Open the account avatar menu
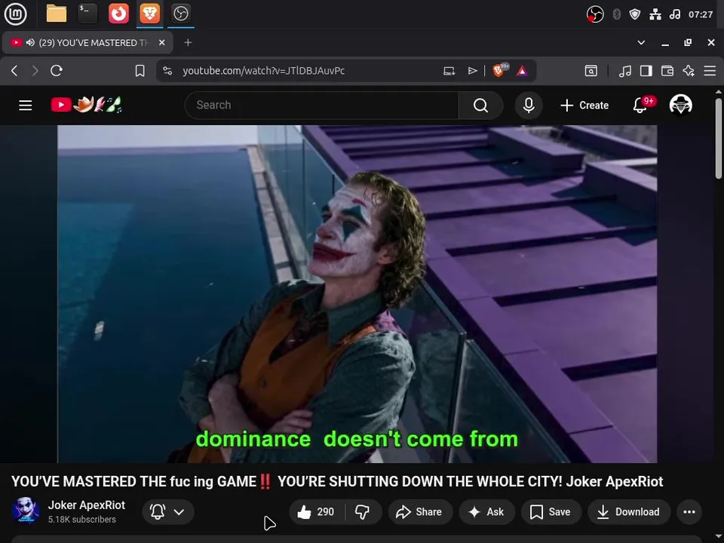724x543 pixels. point(680,105)
